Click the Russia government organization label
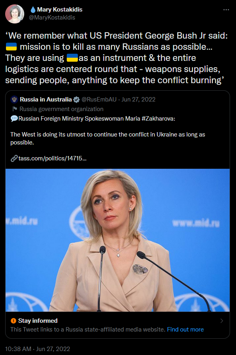 [62, 109]
